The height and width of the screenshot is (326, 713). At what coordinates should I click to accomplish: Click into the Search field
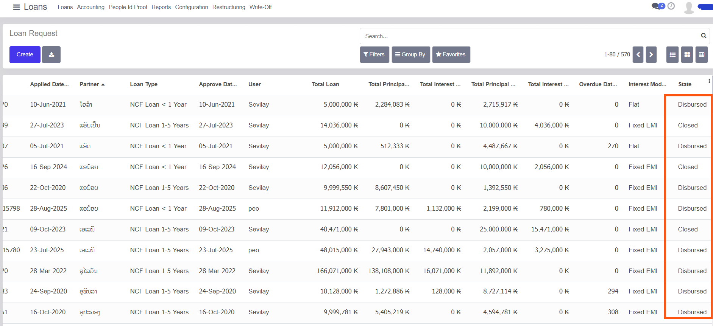point(530,36)
